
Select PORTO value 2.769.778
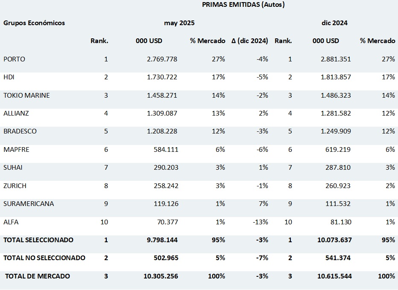(x=162, y=59)
